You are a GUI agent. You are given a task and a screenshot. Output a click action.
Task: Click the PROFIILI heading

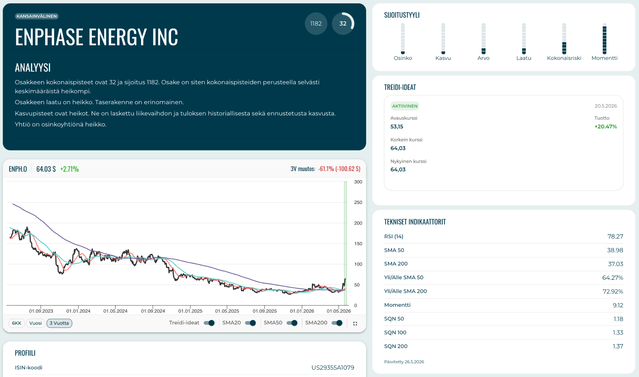coord(25,353)
